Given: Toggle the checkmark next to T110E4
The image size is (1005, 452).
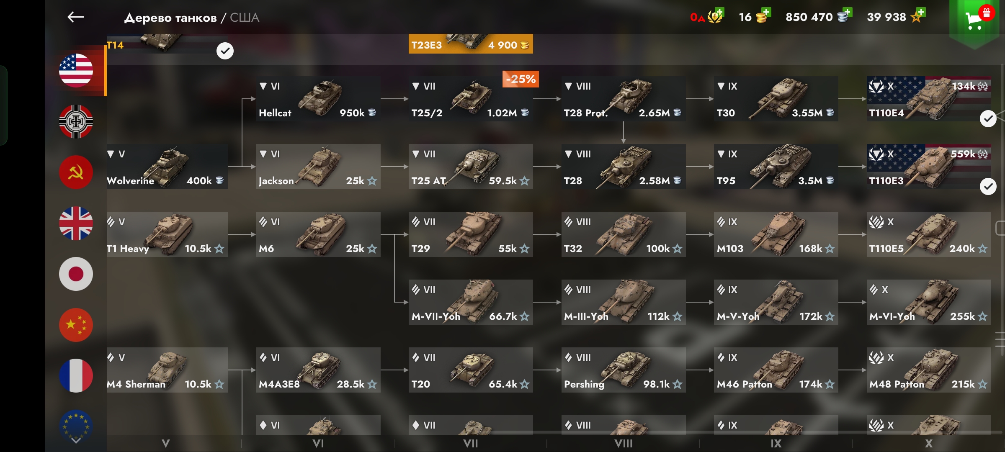Looking at the screenshot, I should coord(988,119).
